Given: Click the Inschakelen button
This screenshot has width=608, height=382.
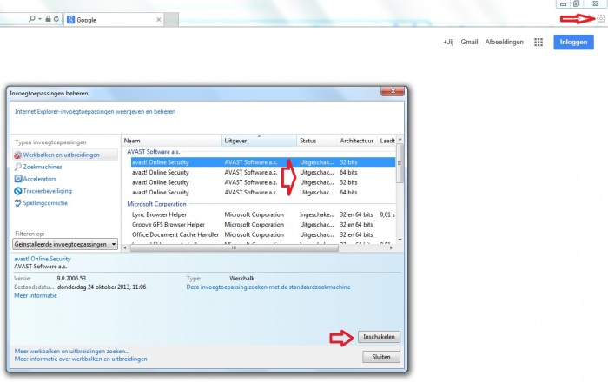Looking at the screenshot, I should [379, 337].
